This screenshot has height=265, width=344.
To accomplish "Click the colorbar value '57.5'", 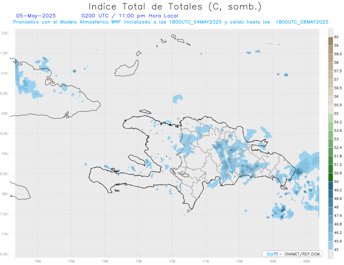I will point(338,71).
